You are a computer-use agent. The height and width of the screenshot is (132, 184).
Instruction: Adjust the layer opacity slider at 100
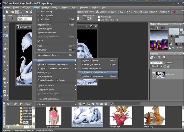coord(156,62)
